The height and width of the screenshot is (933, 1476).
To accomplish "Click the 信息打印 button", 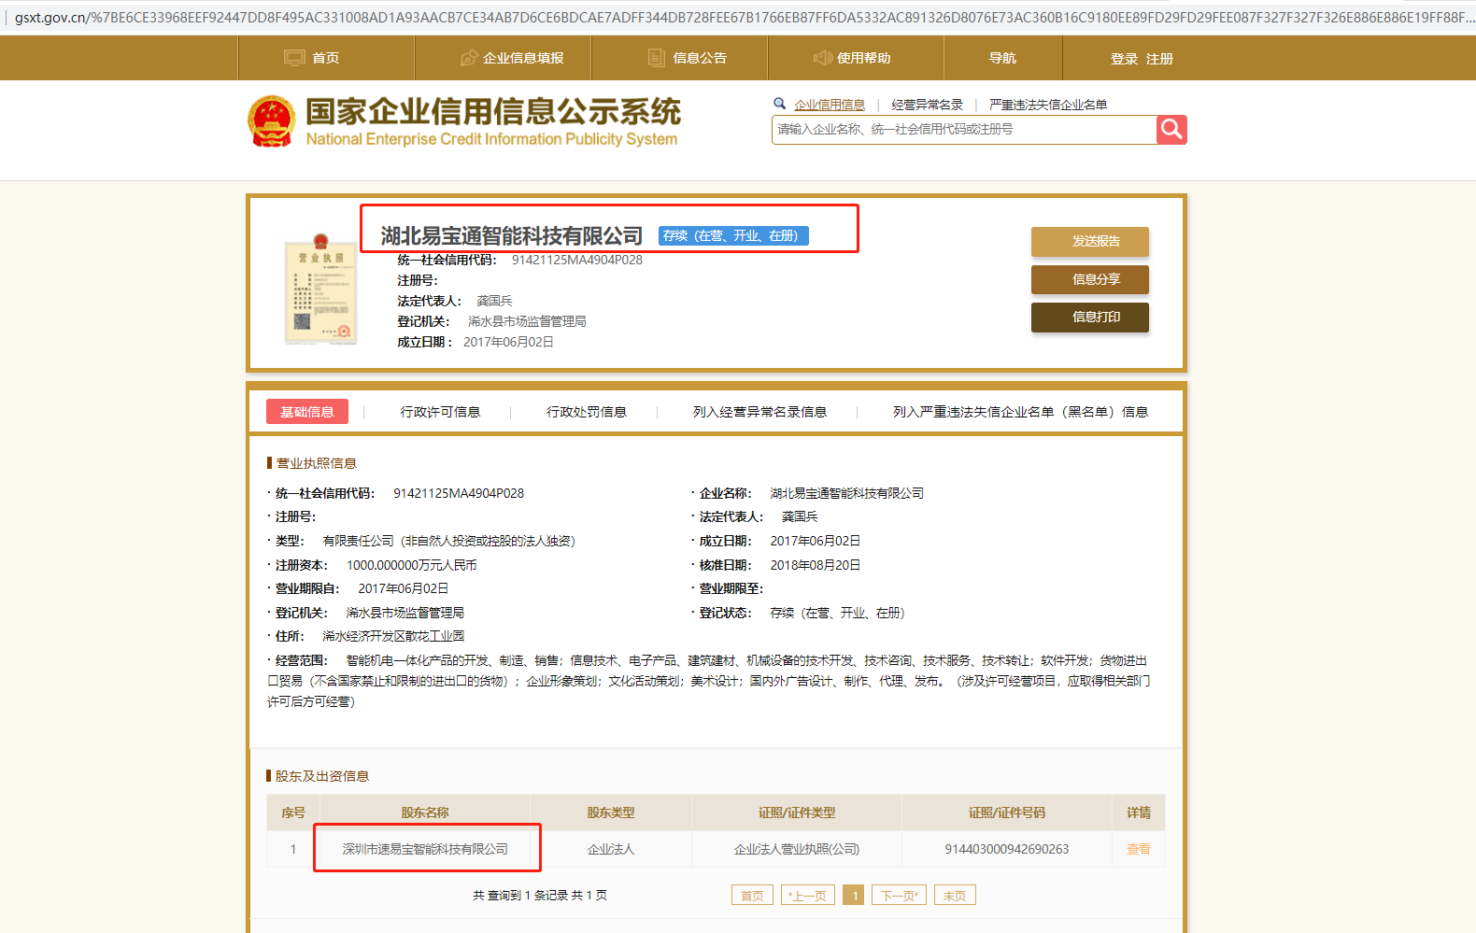I will pos(1090,317).
